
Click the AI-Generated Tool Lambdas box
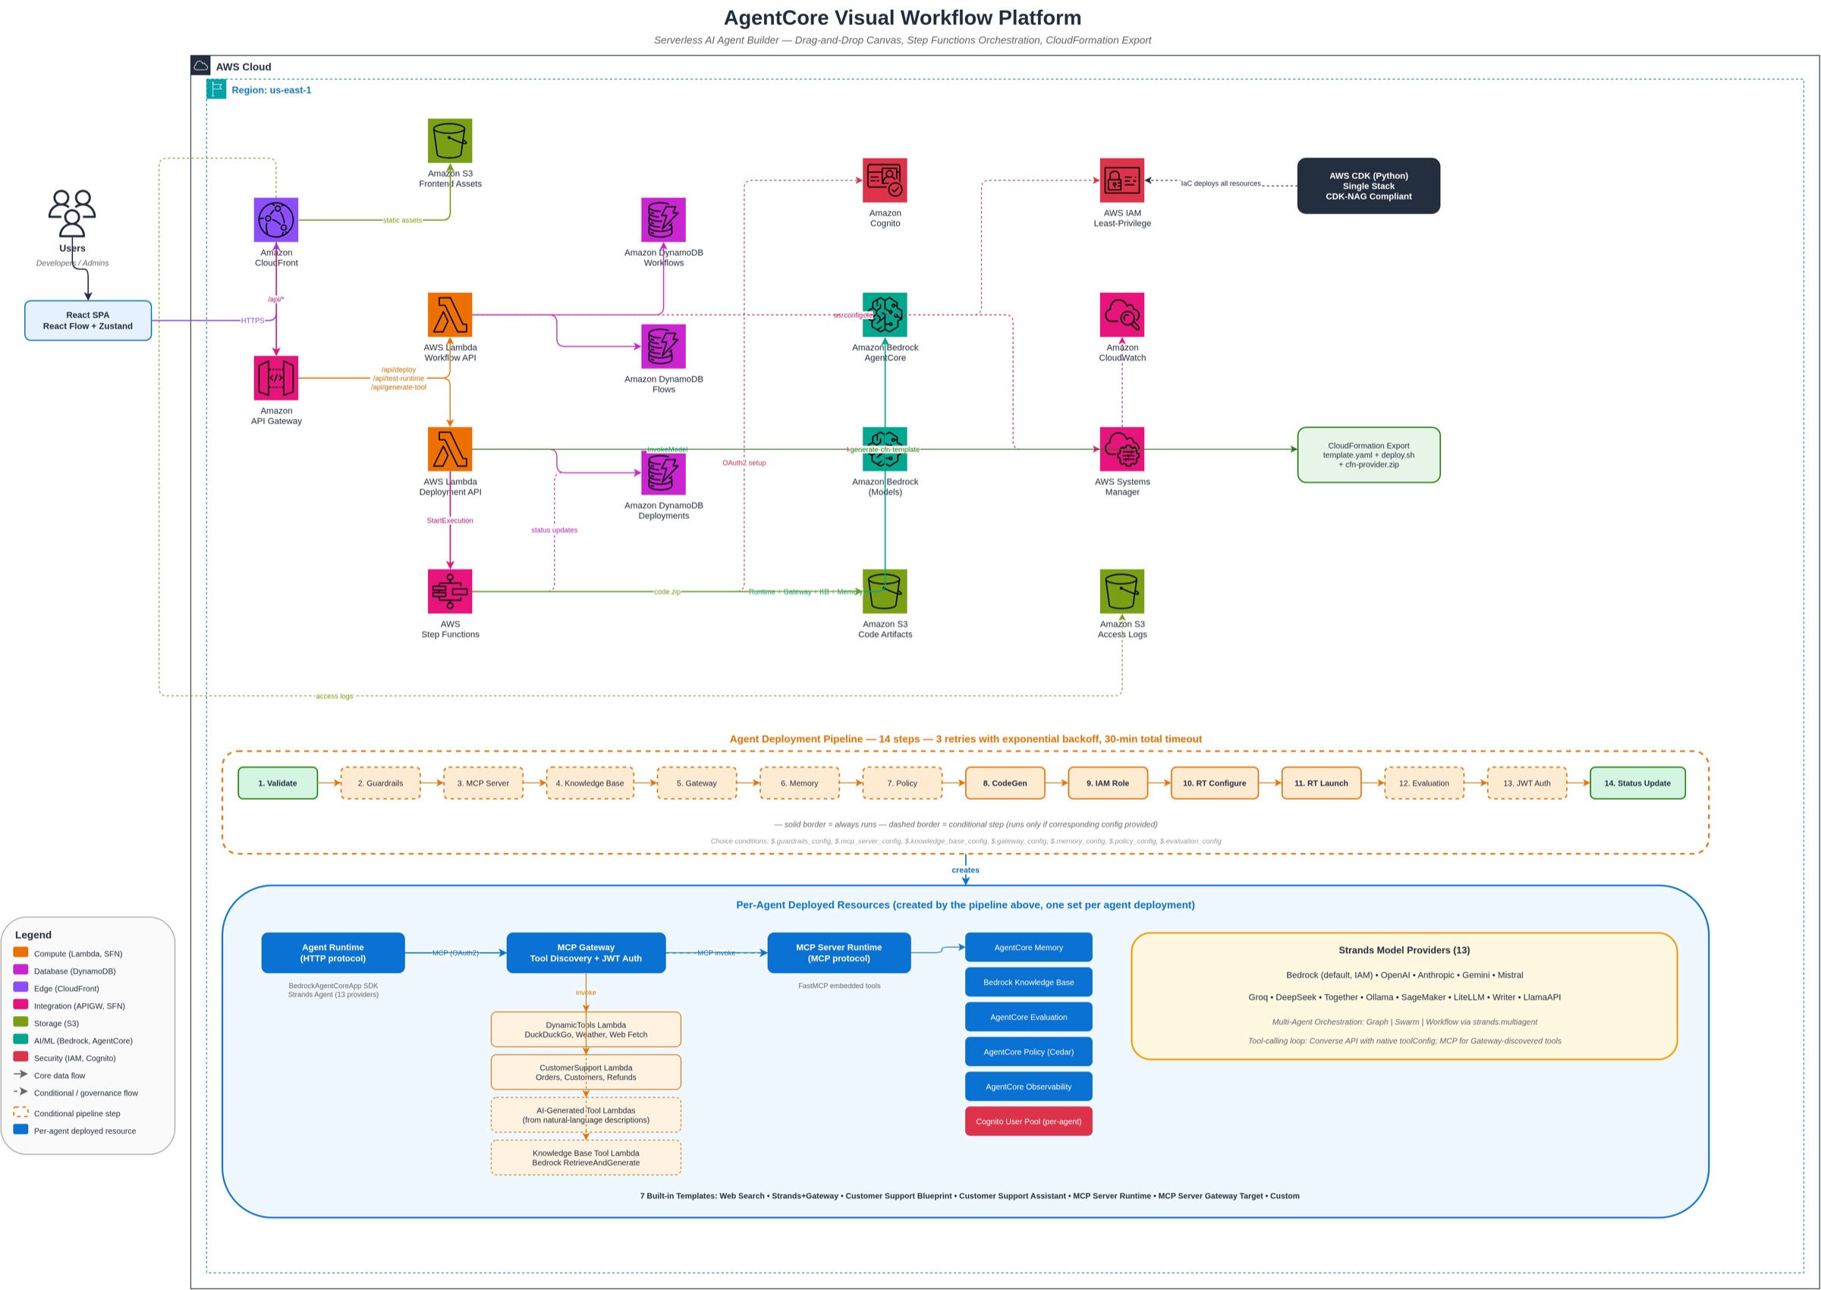[x=585, y=1115]
